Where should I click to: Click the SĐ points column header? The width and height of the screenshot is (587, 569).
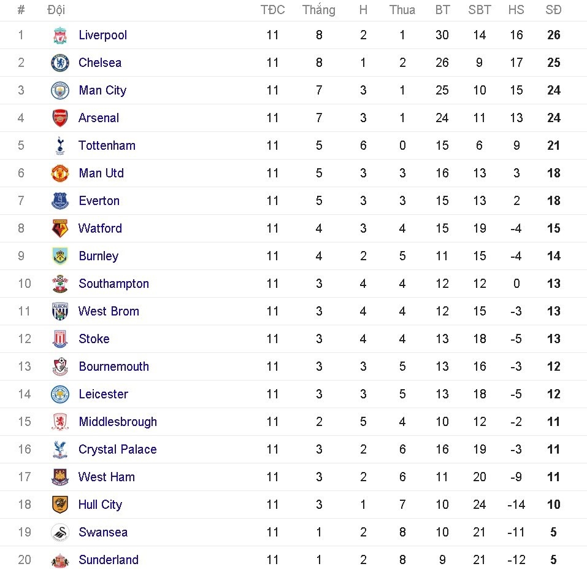553,10
